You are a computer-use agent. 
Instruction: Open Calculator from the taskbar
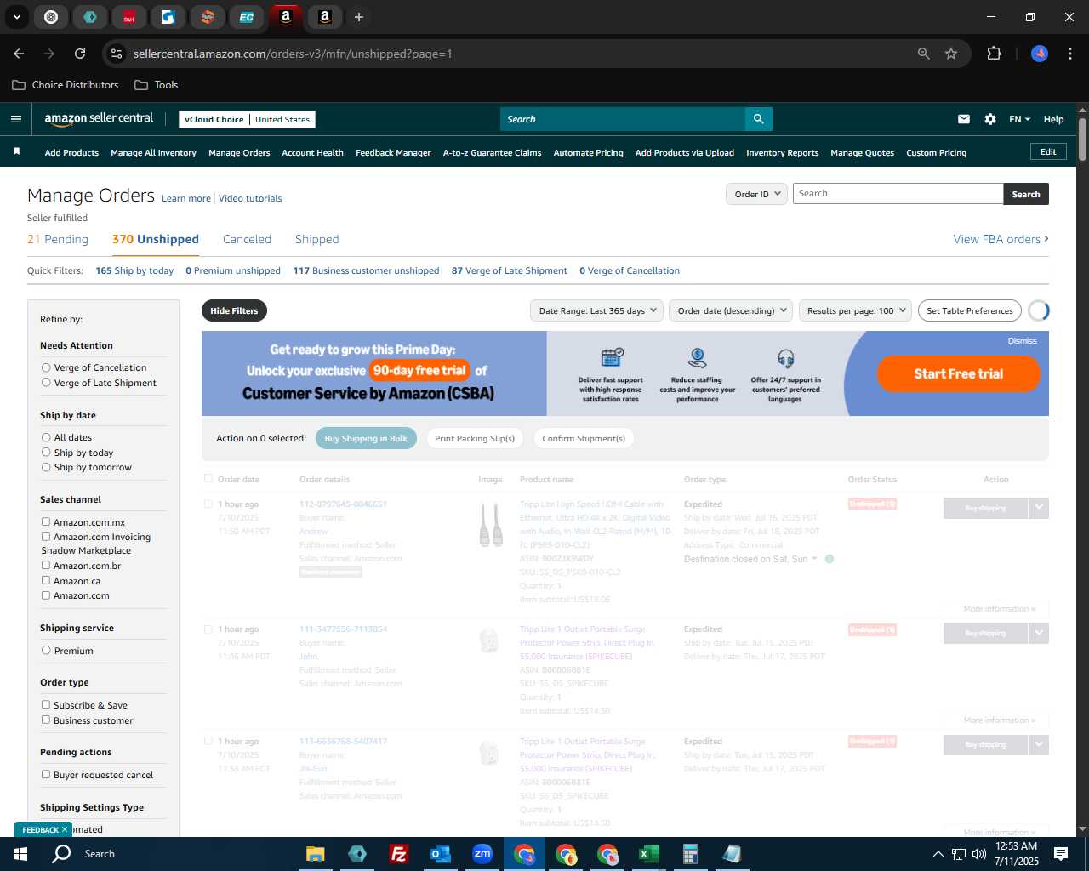click(691, 854)
